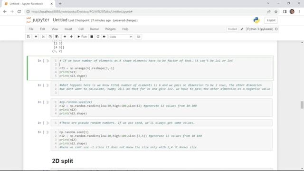The width and height of the screenshot is (304, 171).
Task: Click the notebook vertical scrollbar thumb
Action: click(302, 105)
